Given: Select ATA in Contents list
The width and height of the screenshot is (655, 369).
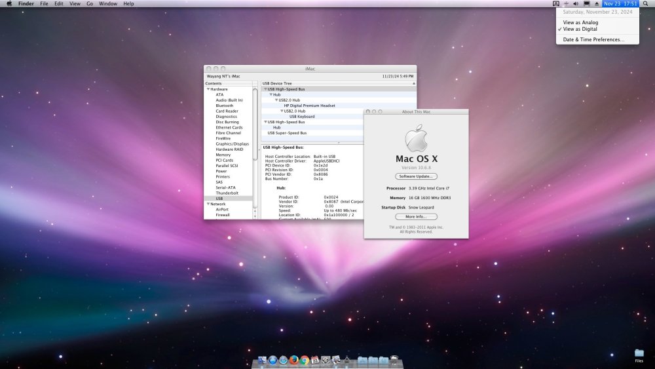Looking at the screenshot, I should tap(219, 94).
